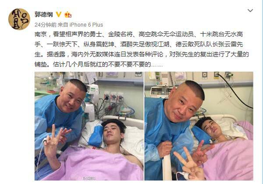
Task: Open the 郭德纲 username profile link
Action: [x=44, y=14]
